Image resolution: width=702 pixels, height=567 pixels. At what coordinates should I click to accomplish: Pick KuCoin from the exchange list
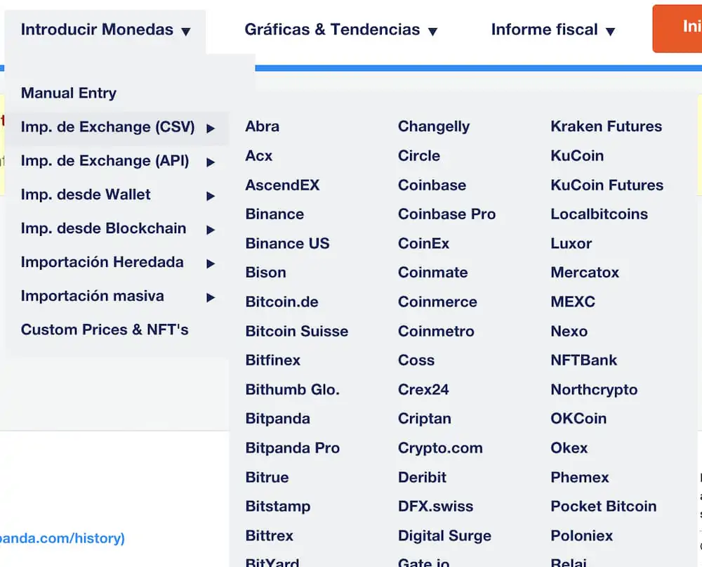click(x=577, y=155)
